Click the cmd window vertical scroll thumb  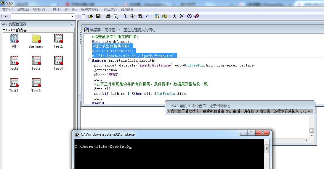[x=267, y=148]
